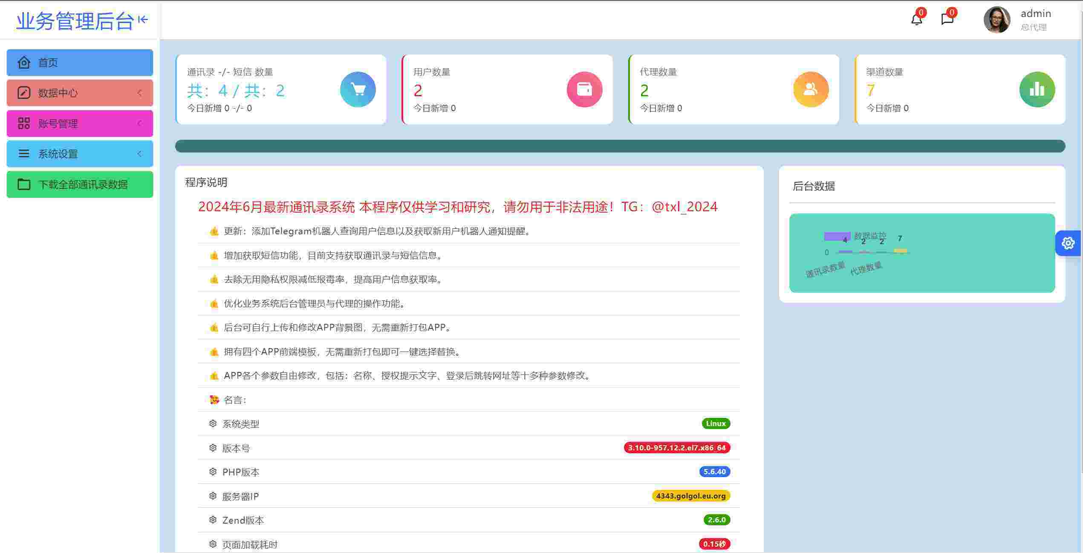
Task: Click the grid icon beside 账号管理
Action: pos(24,124)
